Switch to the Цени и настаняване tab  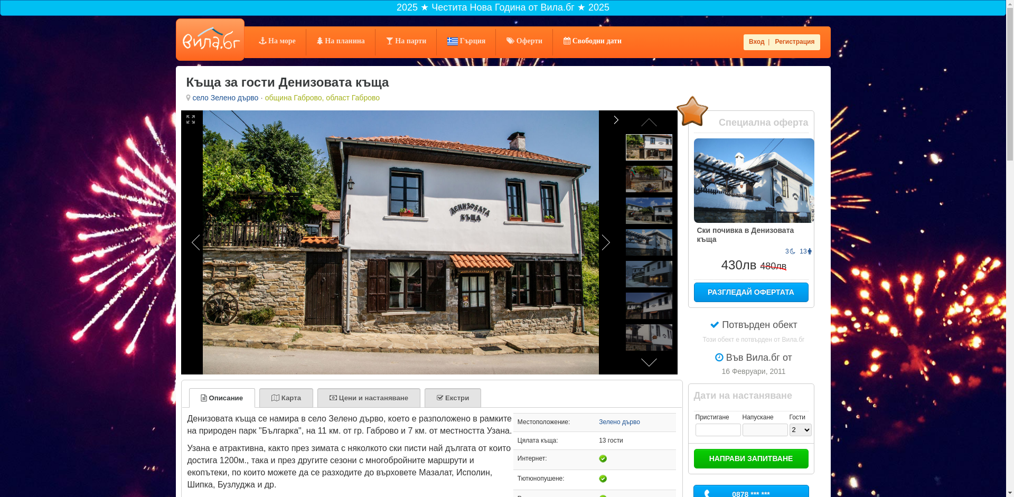coord(369,398)
